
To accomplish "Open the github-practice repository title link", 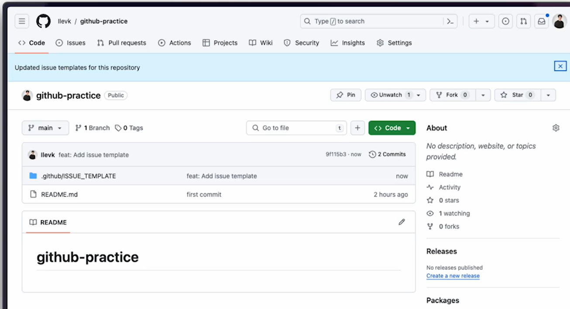I will point(69,95).
